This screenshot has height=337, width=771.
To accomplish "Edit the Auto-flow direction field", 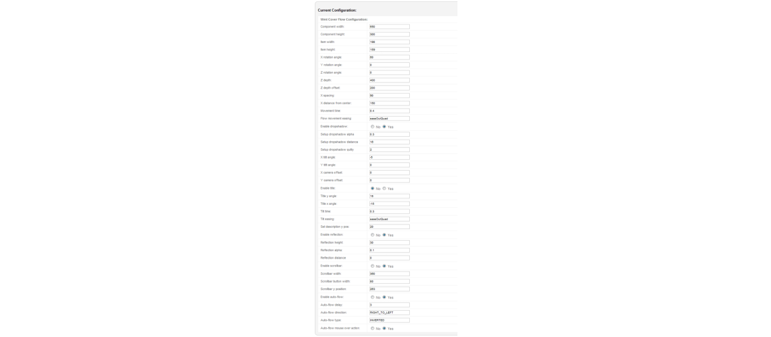I will pos(389,313).
